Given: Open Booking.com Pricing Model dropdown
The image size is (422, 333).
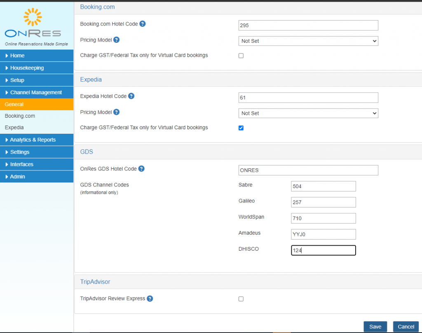Looking at the screenshot, I should (308, 41).
